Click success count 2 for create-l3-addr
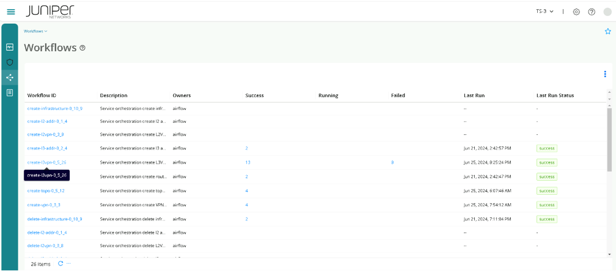Viewport: 616px width, 271px height. [x=247, y=148]
